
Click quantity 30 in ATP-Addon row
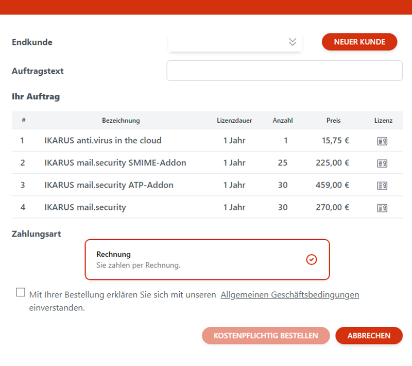click(x=283, y=185)
